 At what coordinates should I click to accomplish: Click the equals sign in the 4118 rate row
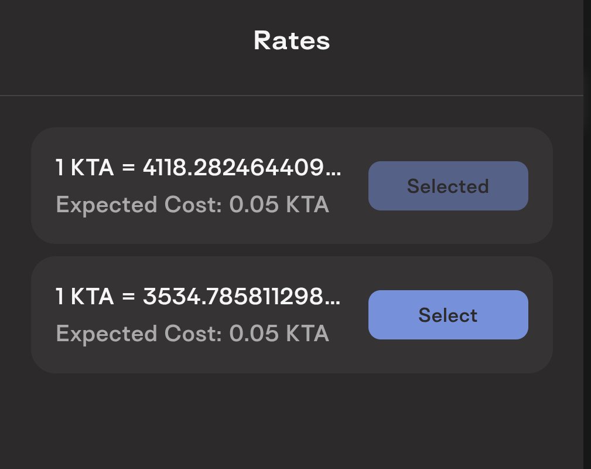[x=128, y=167]
